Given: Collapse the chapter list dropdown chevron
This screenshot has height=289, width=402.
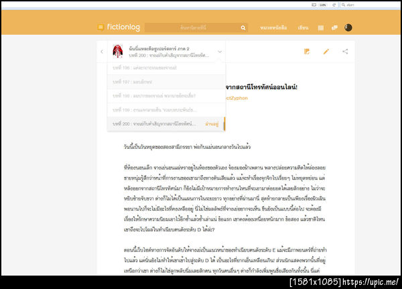Looking at the screenshot, I should click(x=220, y=52).
